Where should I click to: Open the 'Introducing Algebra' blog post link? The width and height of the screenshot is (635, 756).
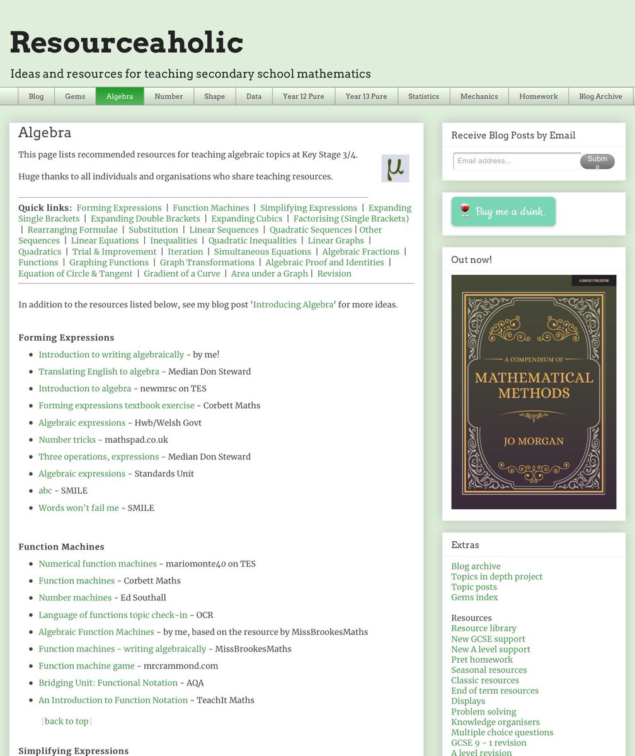[294, 305]
